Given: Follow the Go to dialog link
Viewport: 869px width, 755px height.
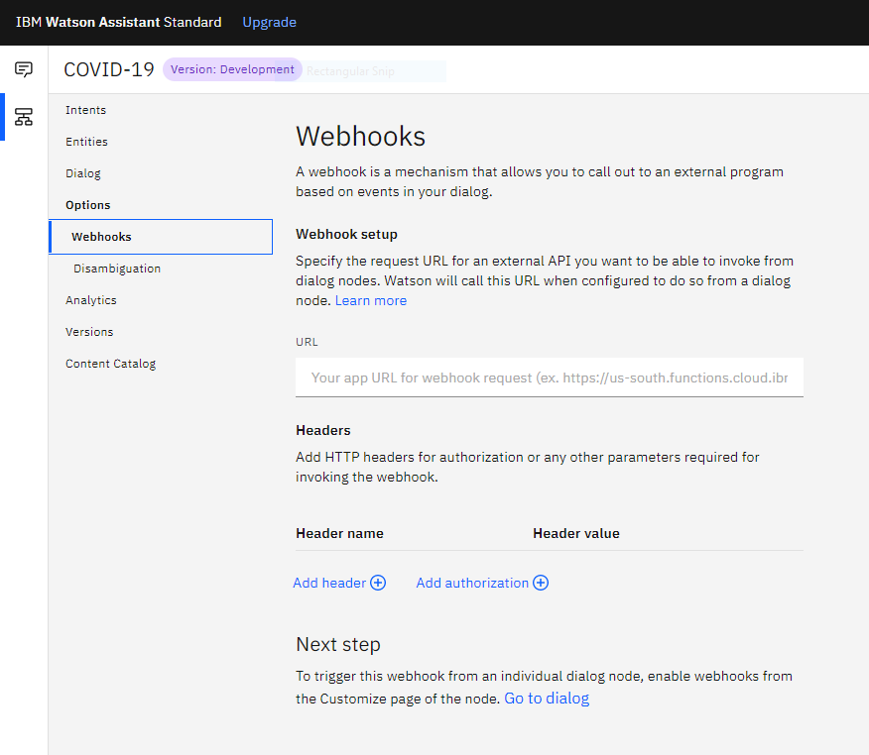Looking at the screenshot, I should tap(547, 699).
